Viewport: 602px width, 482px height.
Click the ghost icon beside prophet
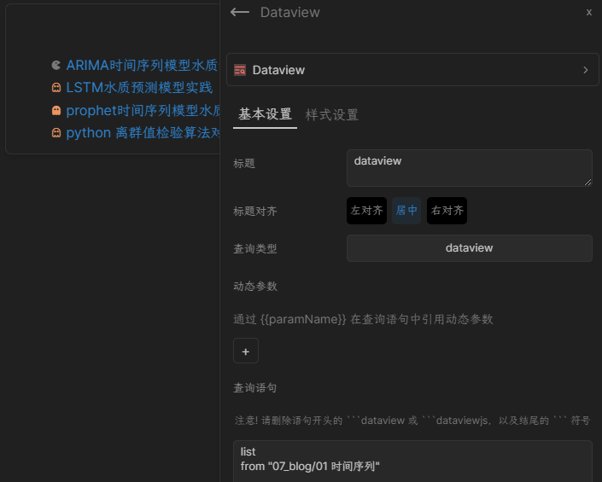coord(56,110)
